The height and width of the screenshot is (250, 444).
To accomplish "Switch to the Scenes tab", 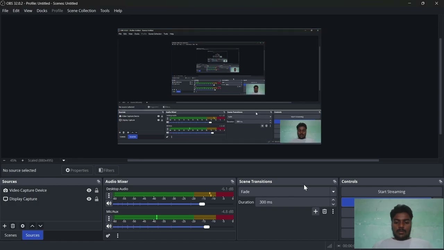I will tap(10, 235).
